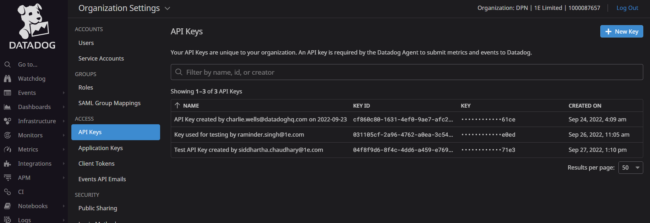Viewport: 650px width, 223px height.
Task: Click the CI pipeline icon
Action: pyautogui.click(x=7, y=192)
